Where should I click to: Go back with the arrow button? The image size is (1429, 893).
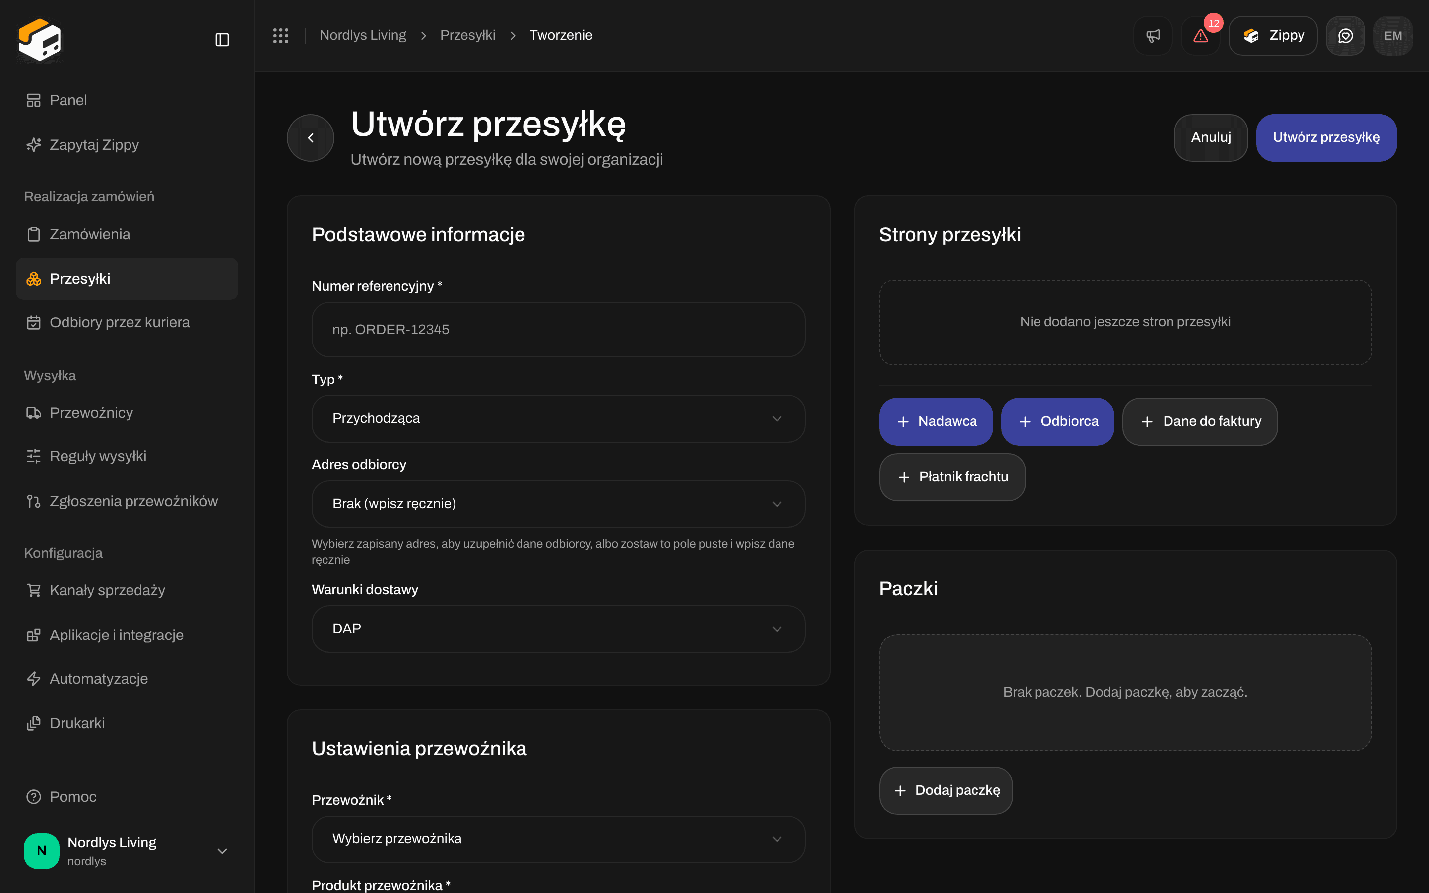click(x=311, y=137)
